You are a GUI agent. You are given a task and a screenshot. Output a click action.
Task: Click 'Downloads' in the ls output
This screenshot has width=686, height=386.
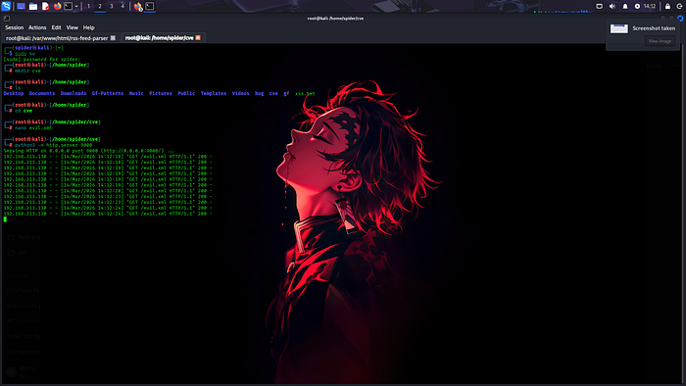pyautogui.click(x=73, y=93)
